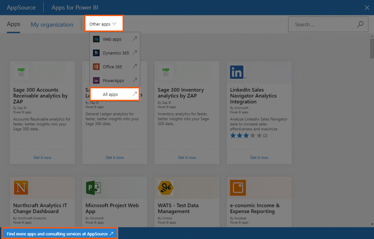
Task: Open the LinkedIn Sales Navigator Analytics Integration title
Action: [253, 96]
